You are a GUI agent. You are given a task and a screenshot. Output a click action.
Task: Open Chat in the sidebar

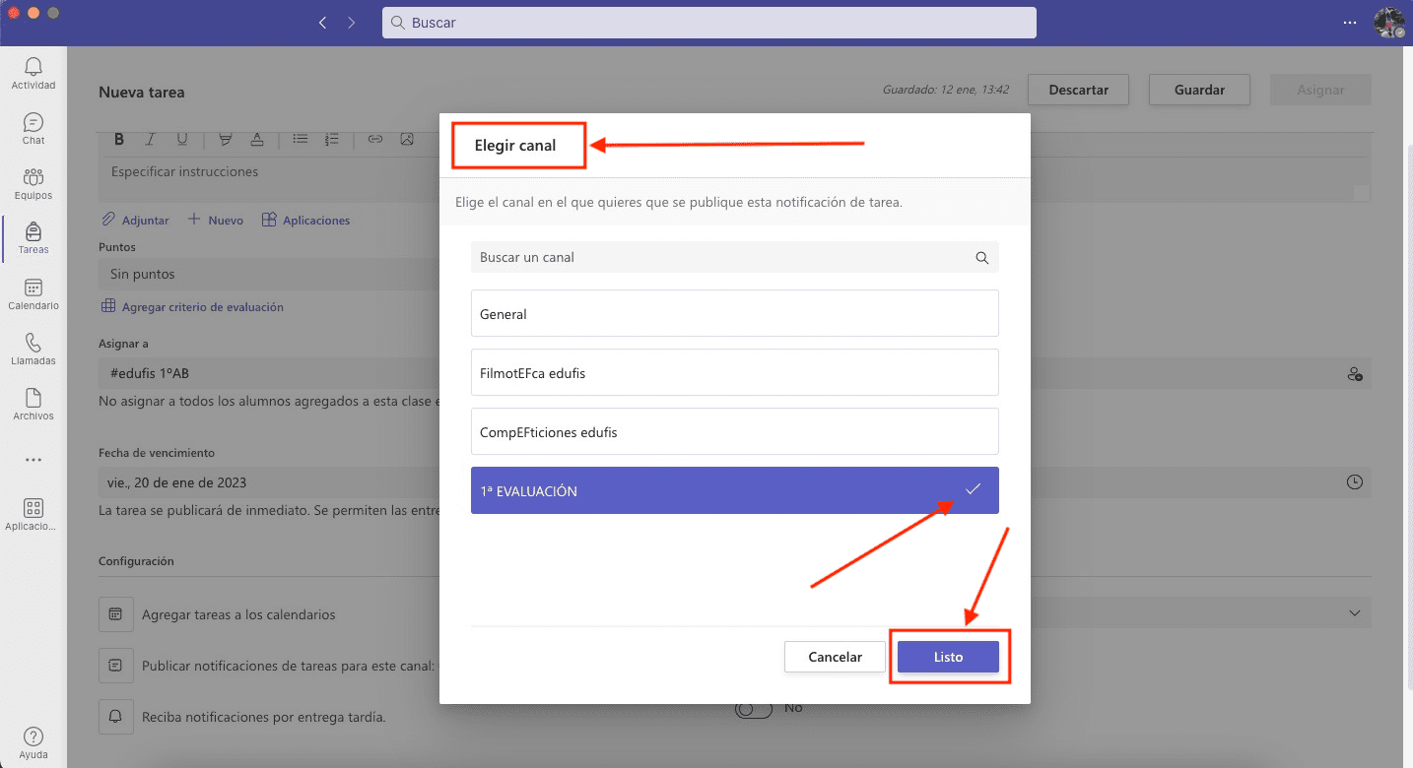tap(34, 123)
